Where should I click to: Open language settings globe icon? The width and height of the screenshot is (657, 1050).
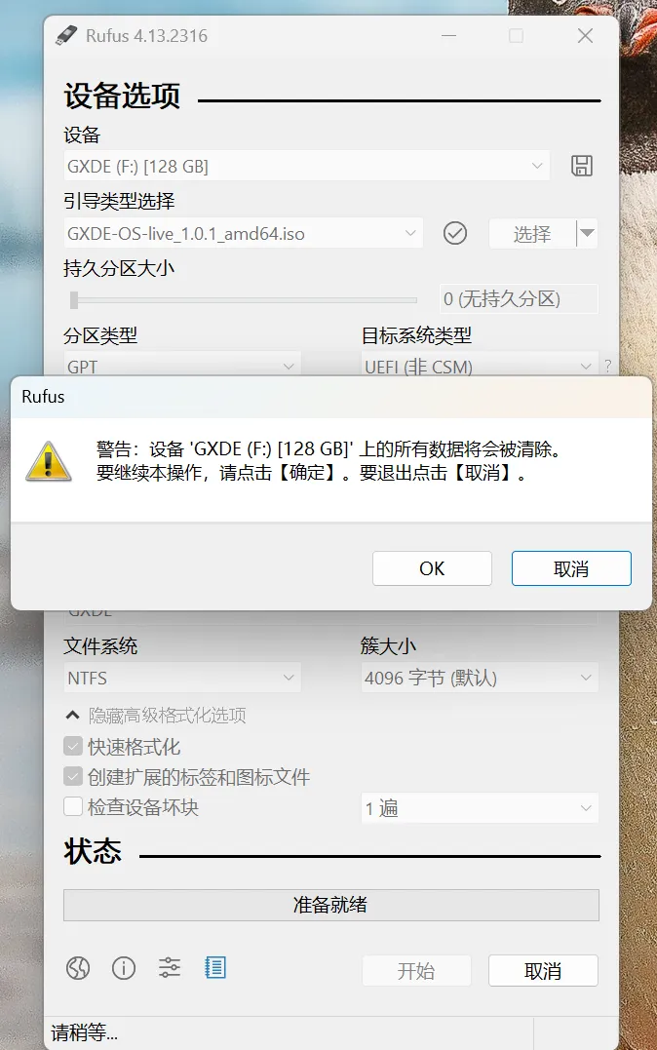78,968
